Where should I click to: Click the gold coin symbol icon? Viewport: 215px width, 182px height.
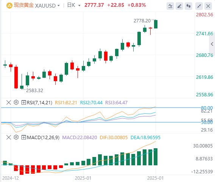click(x=9, y=6)
